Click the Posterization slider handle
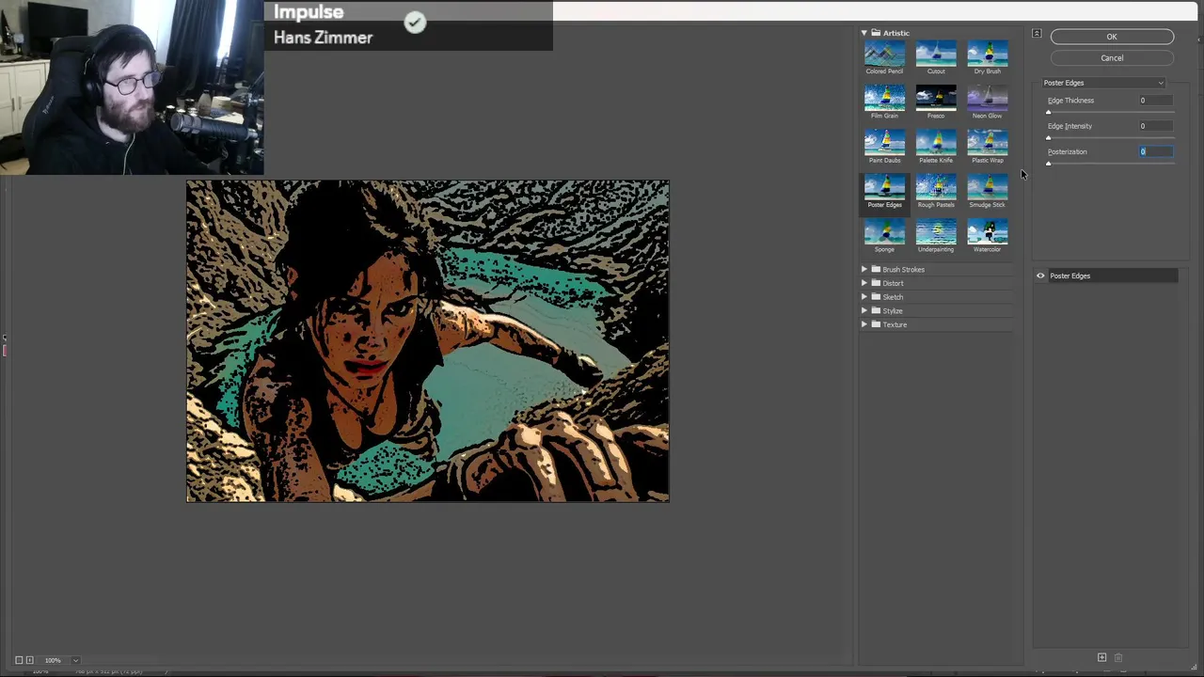The image size is (1204, 677). pyautogui.click(x=1048, y=163)
